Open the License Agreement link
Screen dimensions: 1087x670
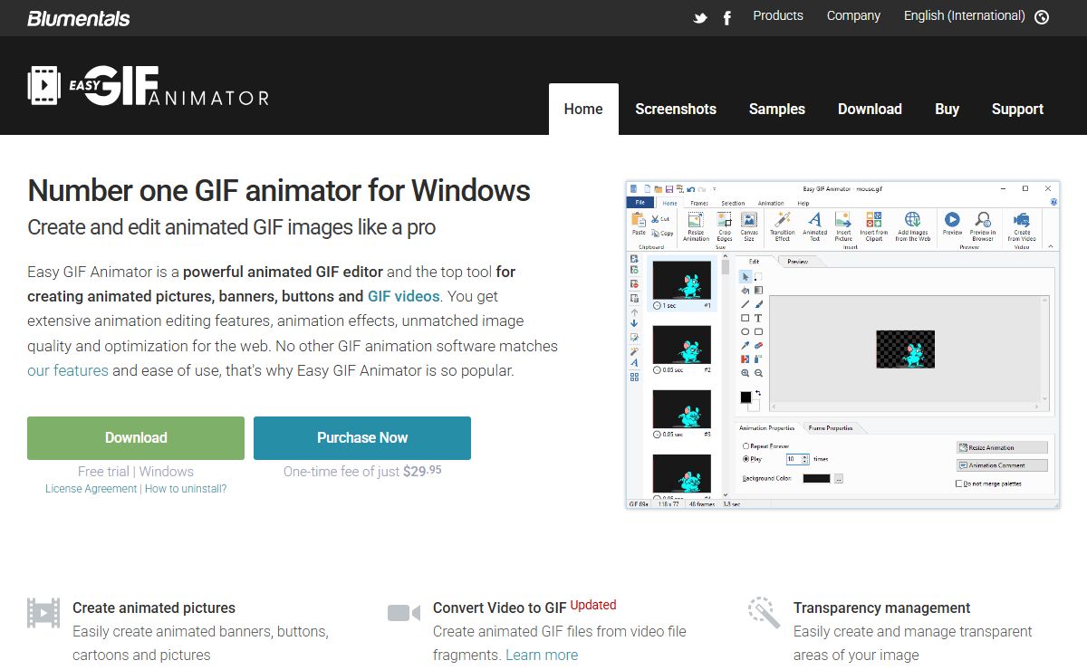point(91,489)
